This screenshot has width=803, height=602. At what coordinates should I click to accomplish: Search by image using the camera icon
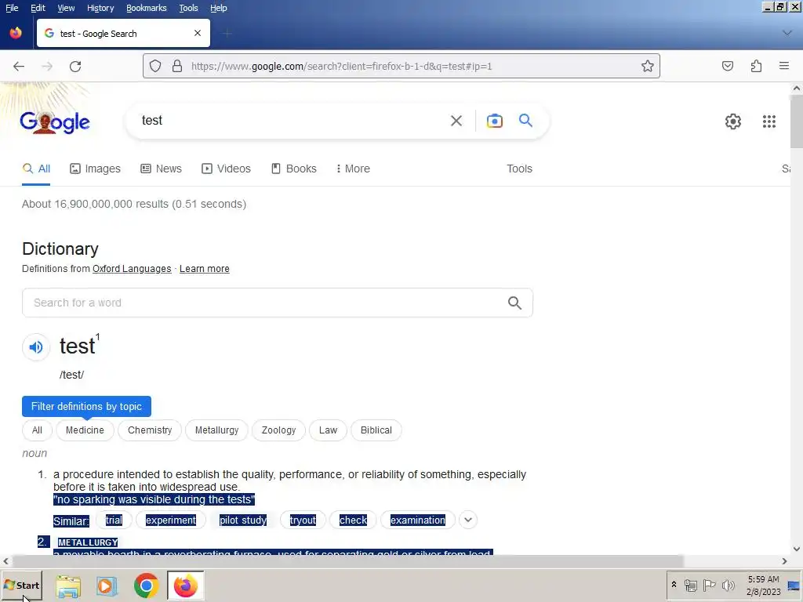pos(495,121)
